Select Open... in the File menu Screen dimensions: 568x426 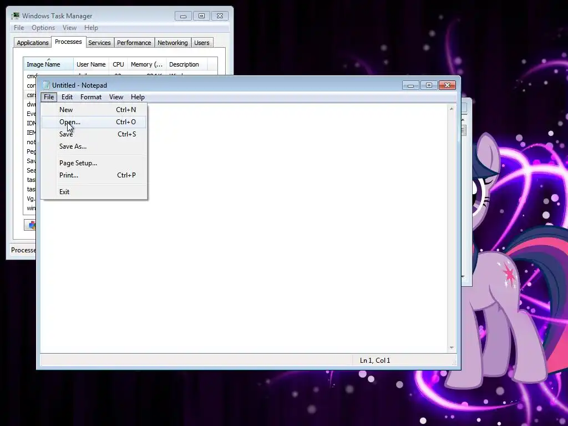tap(94, 122)
